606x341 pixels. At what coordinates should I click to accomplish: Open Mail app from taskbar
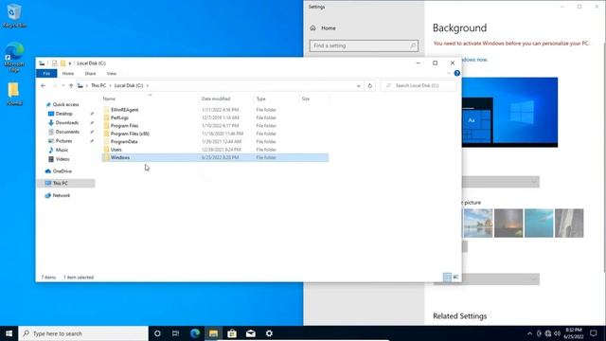point(250,333)
